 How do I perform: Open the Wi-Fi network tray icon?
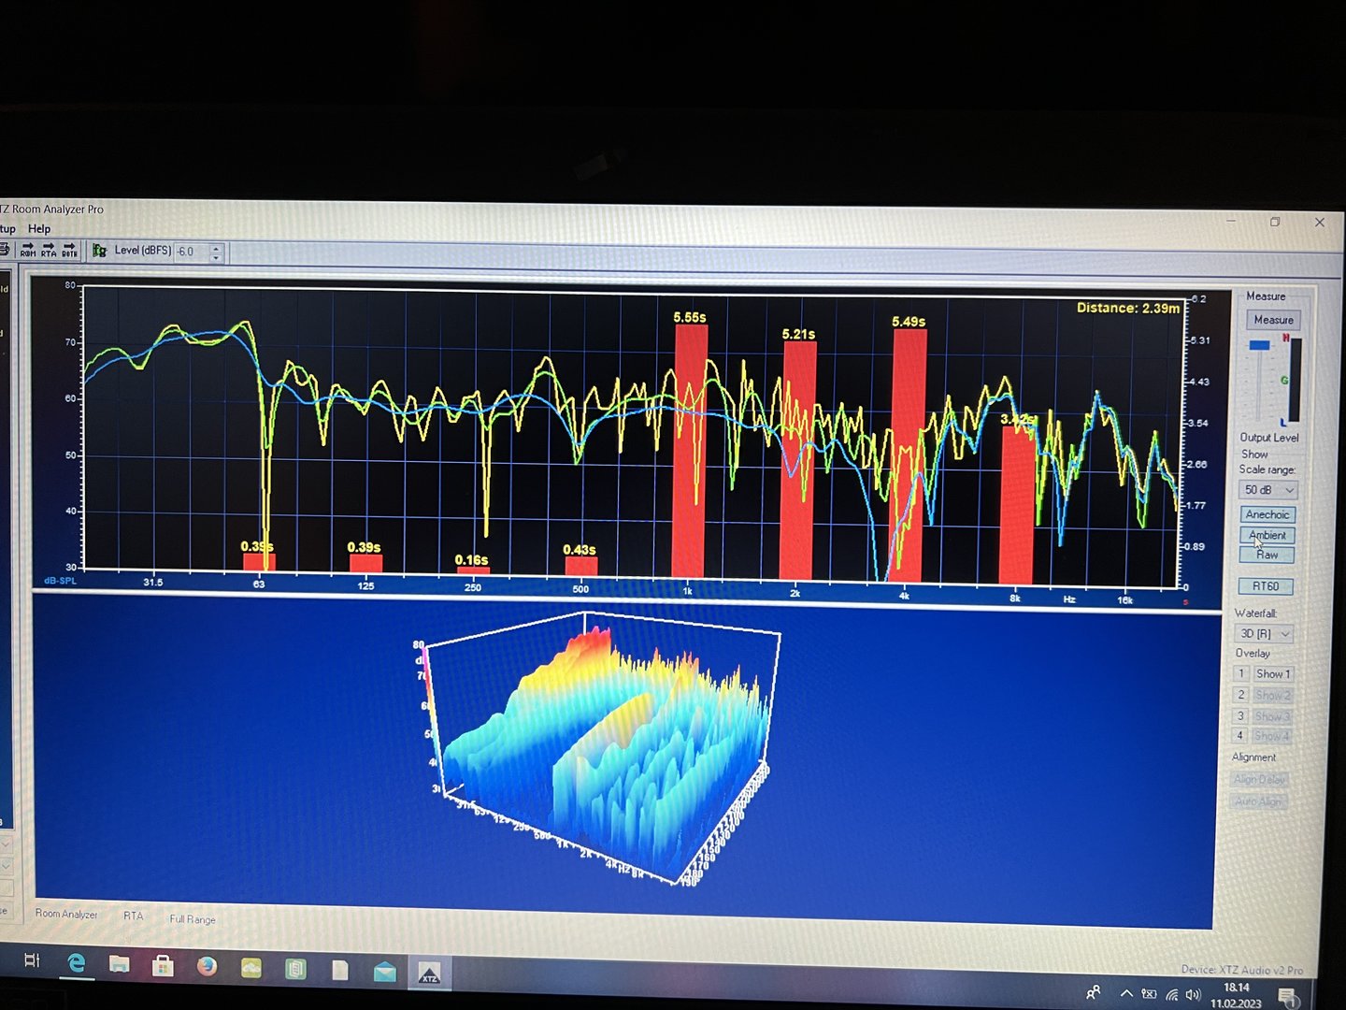[x=1171, y=995]
